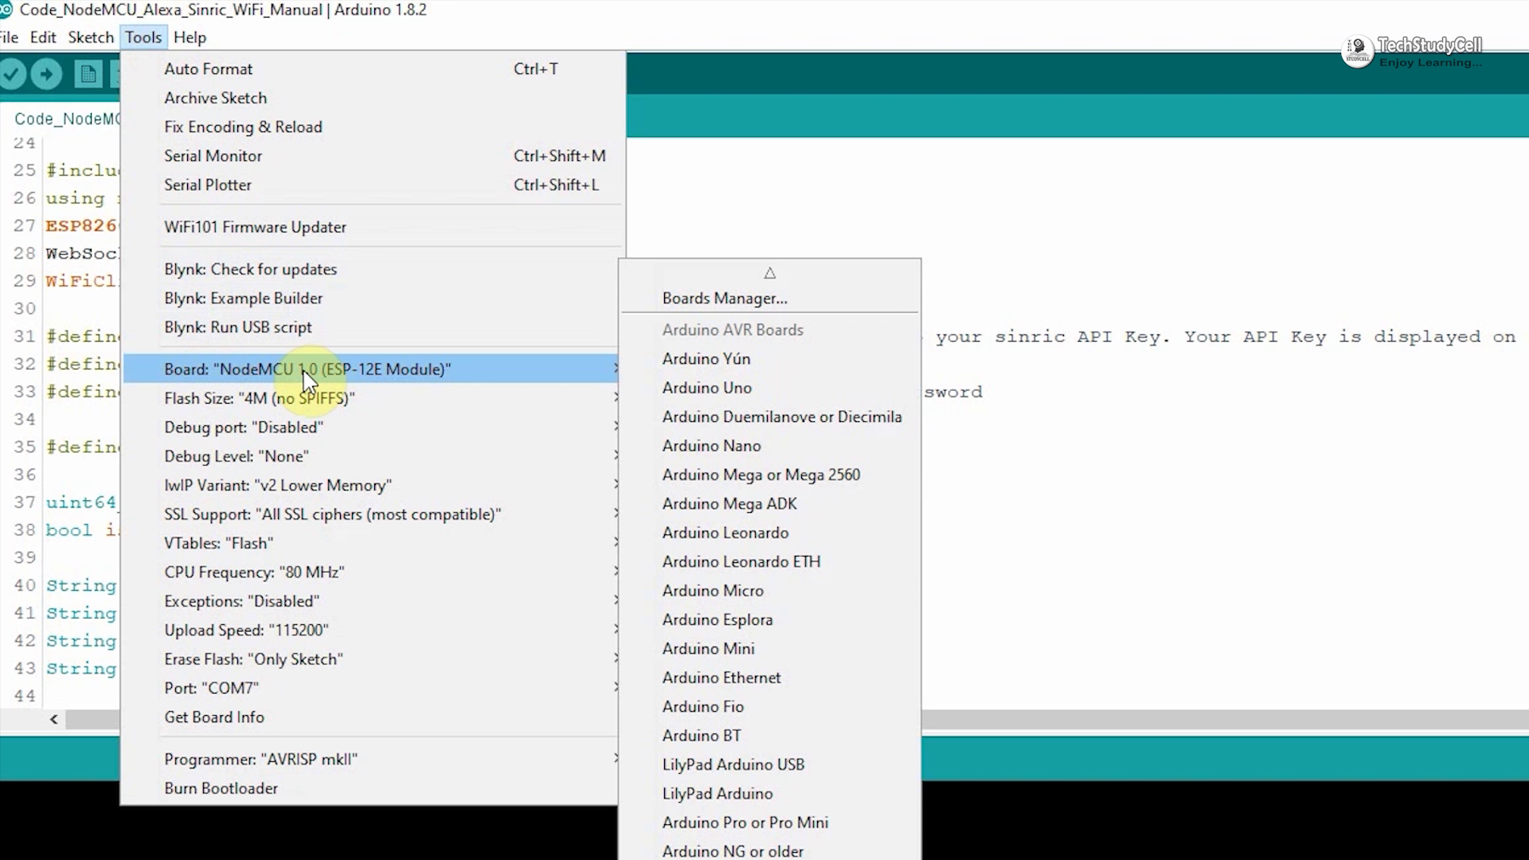Click the New sketch file icon
Viewport: 1529px width, 860px height.
tap(88, 75)
